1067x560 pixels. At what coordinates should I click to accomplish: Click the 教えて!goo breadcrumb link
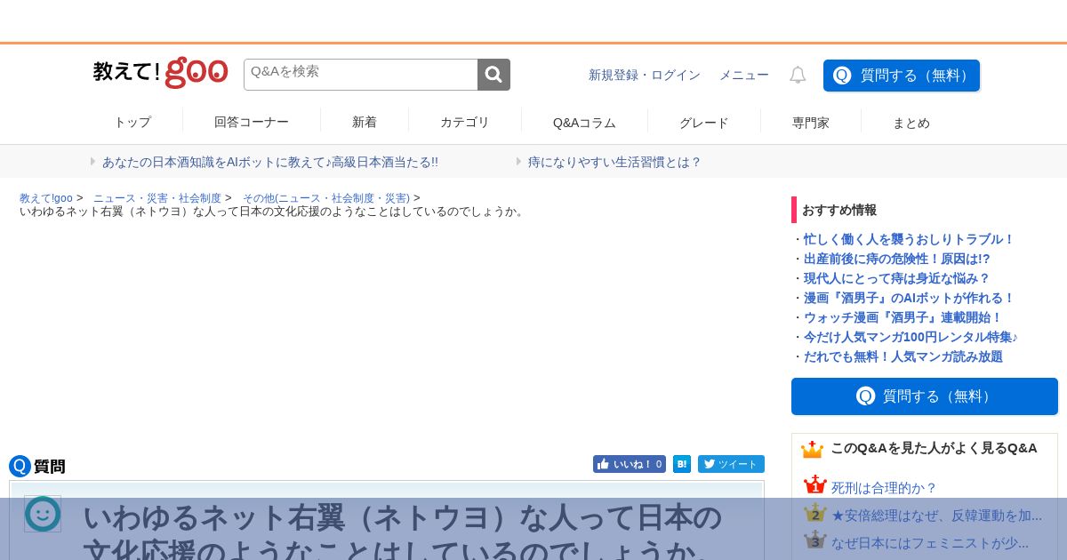click(x=46, y=198)
